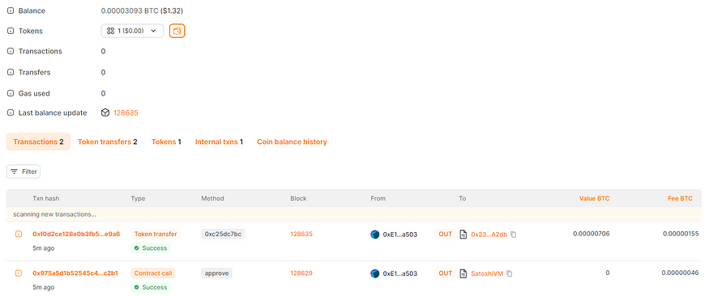Click the info icon beside Gas used
This screenshot has height=296, width=709.
(x=11, y=93)
